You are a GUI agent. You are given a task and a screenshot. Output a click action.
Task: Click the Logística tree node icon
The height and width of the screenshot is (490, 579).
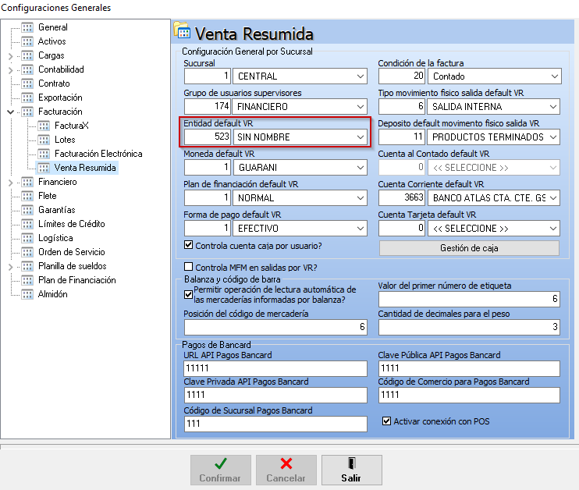27,238
